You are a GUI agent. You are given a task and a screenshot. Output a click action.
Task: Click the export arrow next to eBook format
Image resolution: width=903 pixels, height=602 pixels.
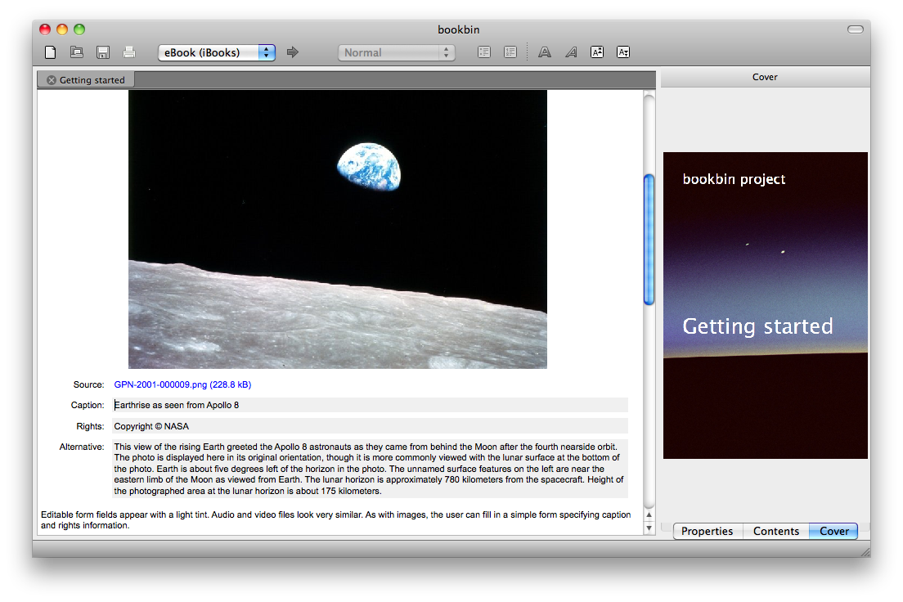(293, 52)
